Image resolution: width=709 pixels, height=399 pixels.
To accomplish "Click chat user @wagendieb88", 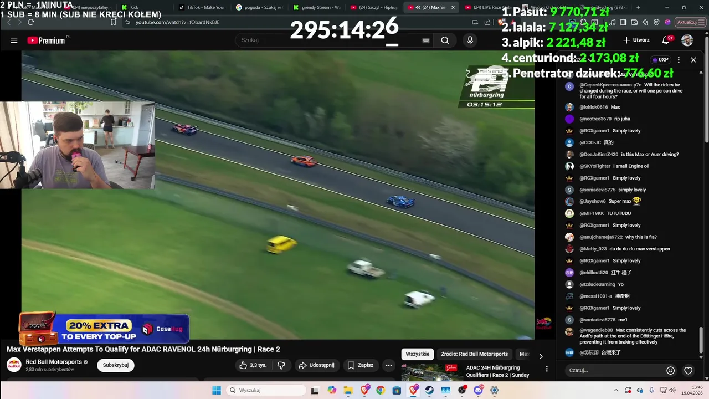I will pyautogui.click(x=596, y=330).
